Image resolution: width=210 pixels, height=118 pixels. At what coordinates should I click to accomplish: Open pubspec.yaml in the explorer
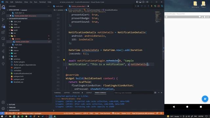pos(19,79)
